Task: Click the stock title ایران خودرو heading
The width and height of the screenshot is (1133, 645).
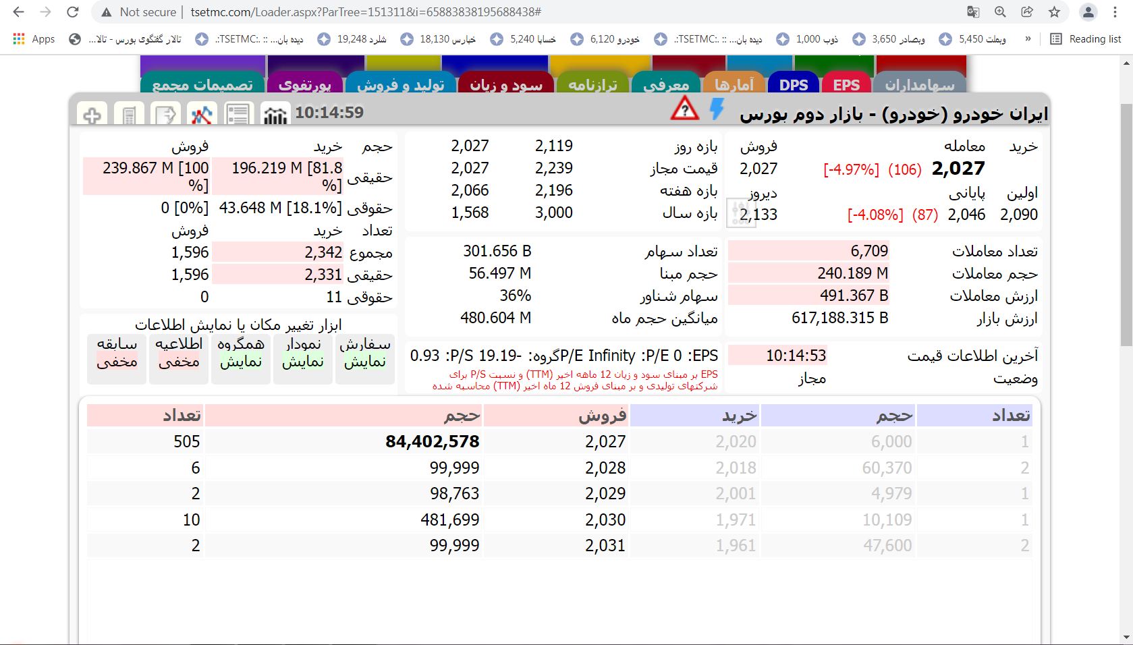Action: coord(894,114)
